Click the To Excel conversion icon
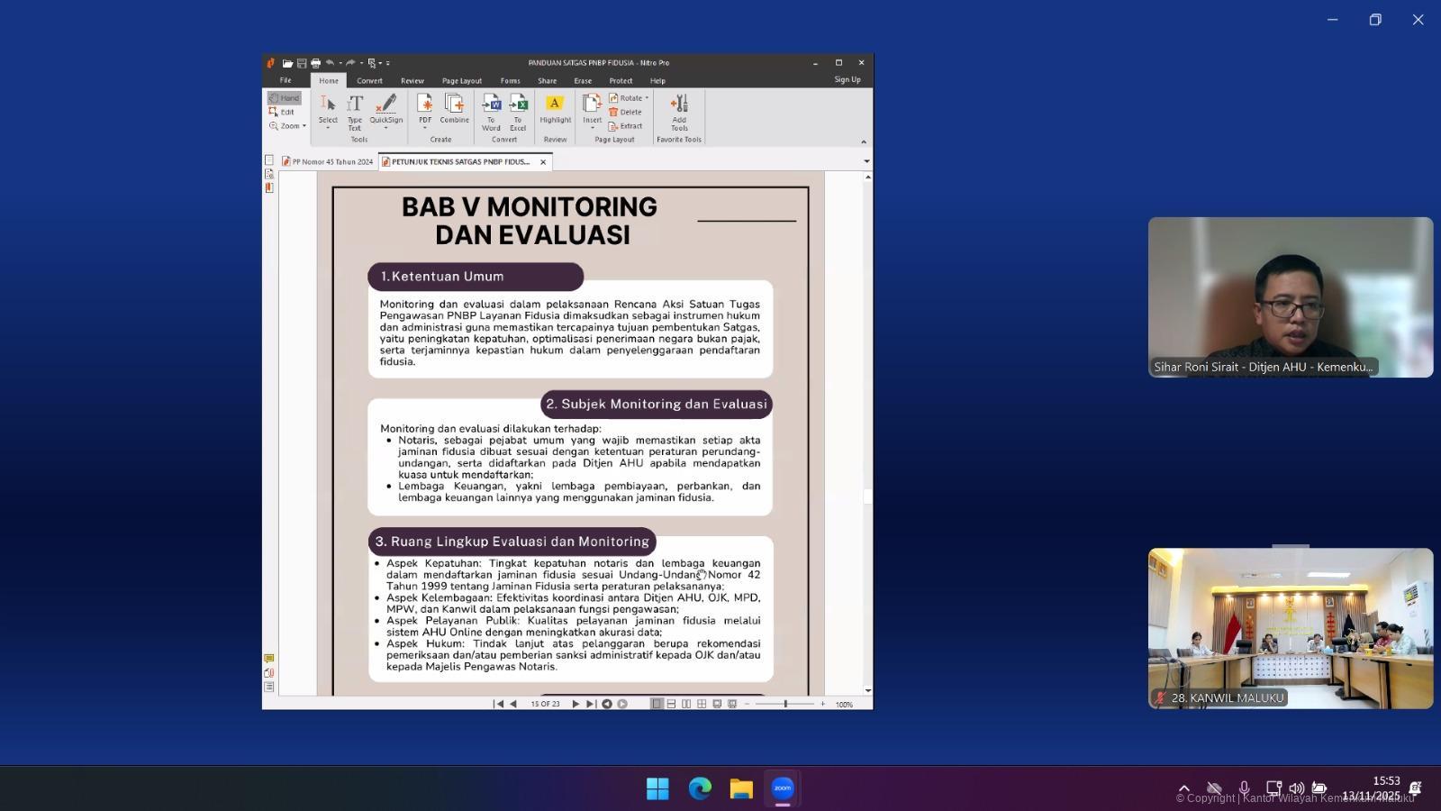 point(518,108)
